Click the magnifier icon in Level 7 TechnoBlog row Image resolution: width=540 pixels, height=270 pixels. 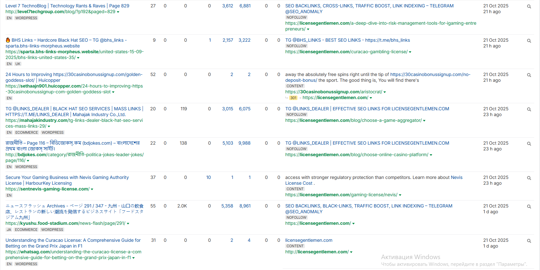click(529, 6)
